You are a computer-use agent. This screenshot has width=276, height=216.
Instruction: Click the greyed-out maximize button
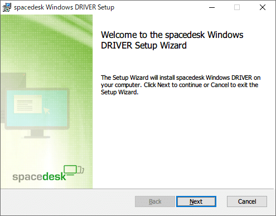pyautogui.click(x=237, y=7)
